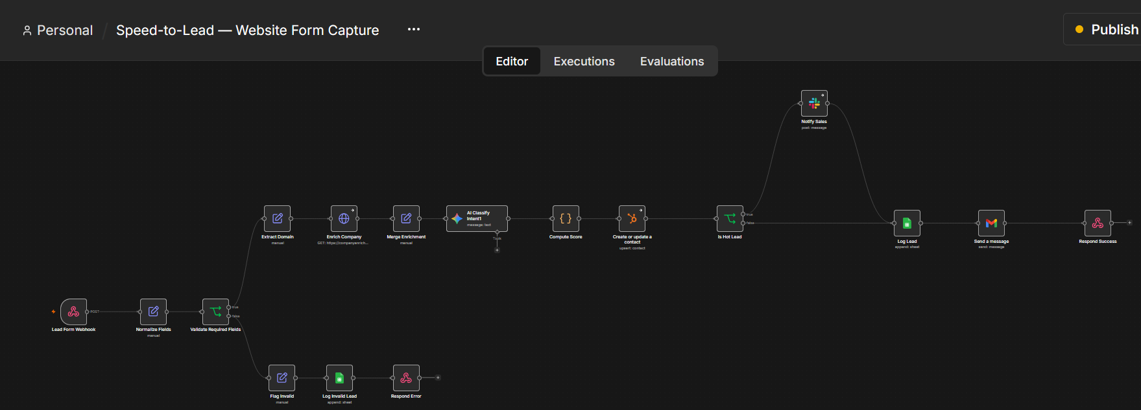Click the "Compute Score" node label
The height and width of the screenshot is (410, 1141).
pyautogui.click(x=566, y=237)
